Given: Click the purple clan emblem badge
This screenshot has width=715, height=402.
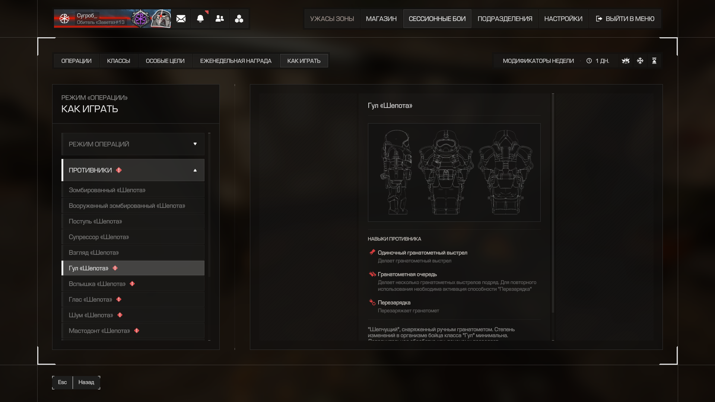Looking at the screenshot, I should [140, 19].
